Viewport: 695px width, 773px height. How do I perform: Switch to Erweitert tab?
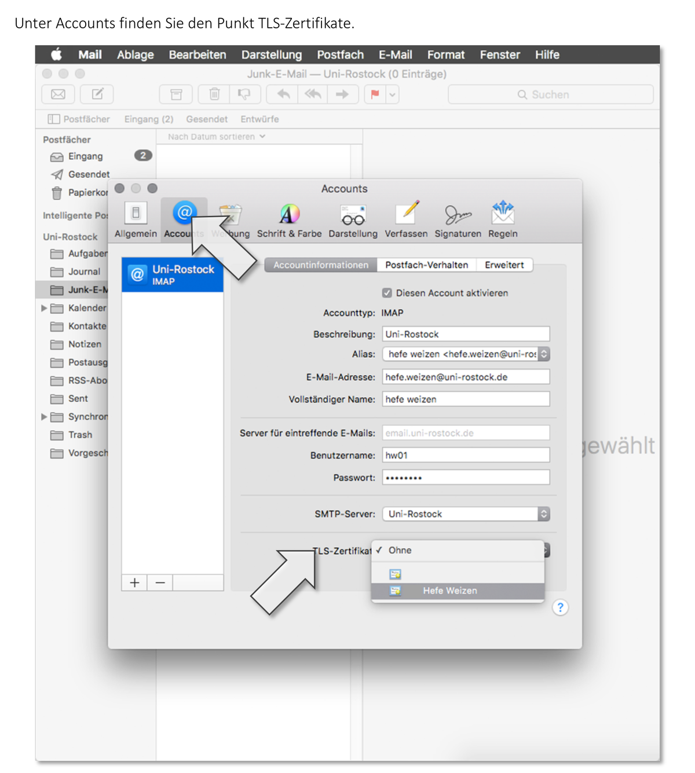pyautogui.click(x=504, y=265)
